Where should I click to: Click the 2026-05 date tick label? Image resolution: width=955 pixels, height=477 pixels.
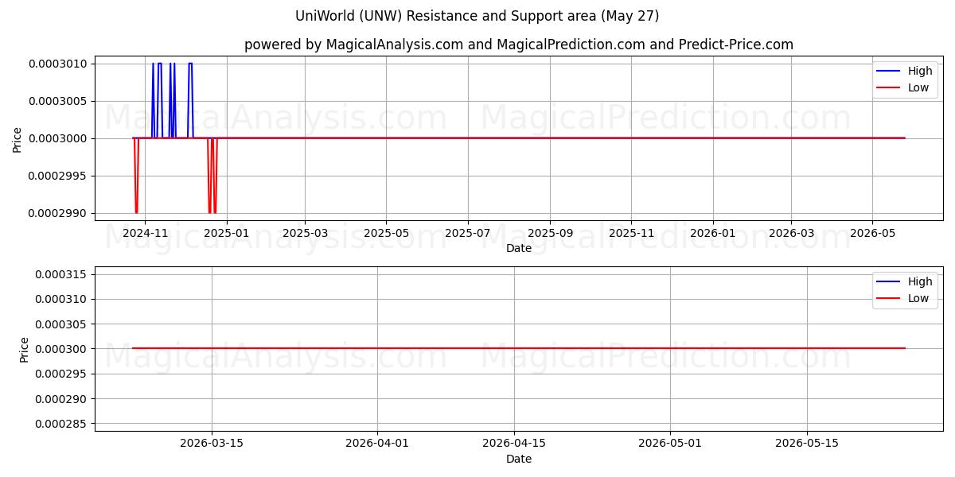(x=872, y=234)
